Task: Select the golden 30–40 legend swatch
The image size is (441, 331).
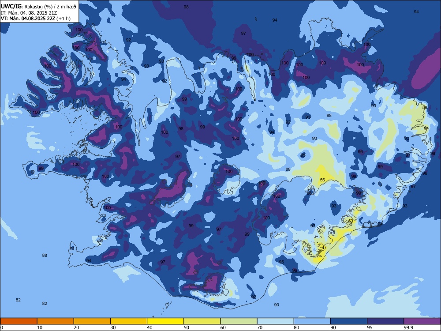Action: point(129,321)
